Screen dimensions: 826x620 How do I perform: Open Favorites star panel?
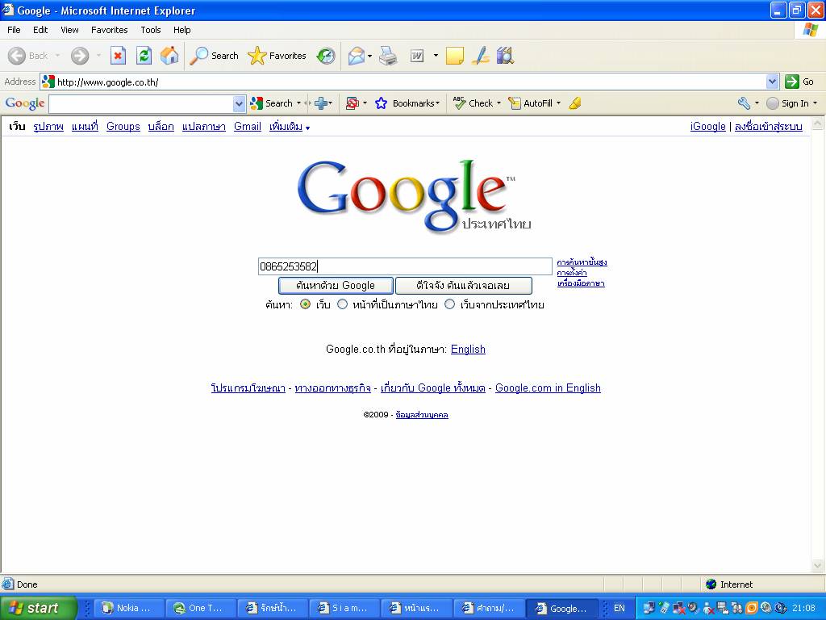(277, 56)
